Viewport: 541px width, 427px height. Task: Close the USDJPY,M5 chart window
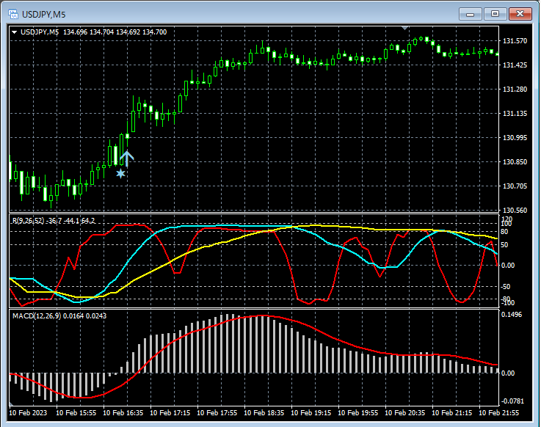click(x=520, y=13)
